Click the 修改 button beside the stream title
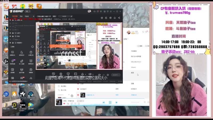 click(54, 16)
